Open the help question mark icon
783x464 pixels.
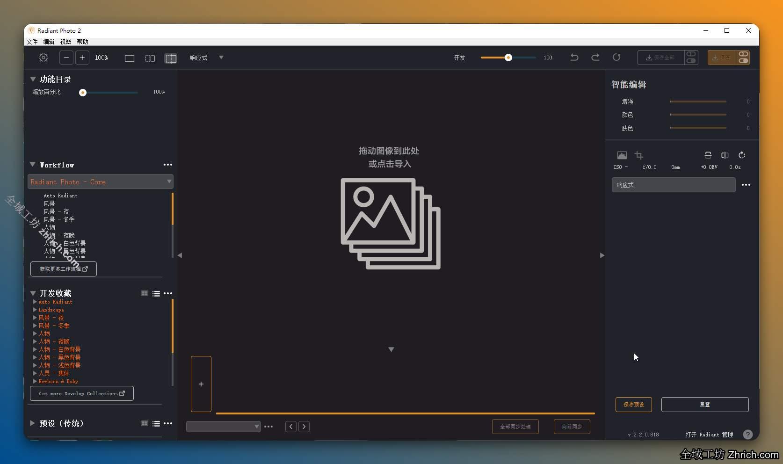point(748,435)
